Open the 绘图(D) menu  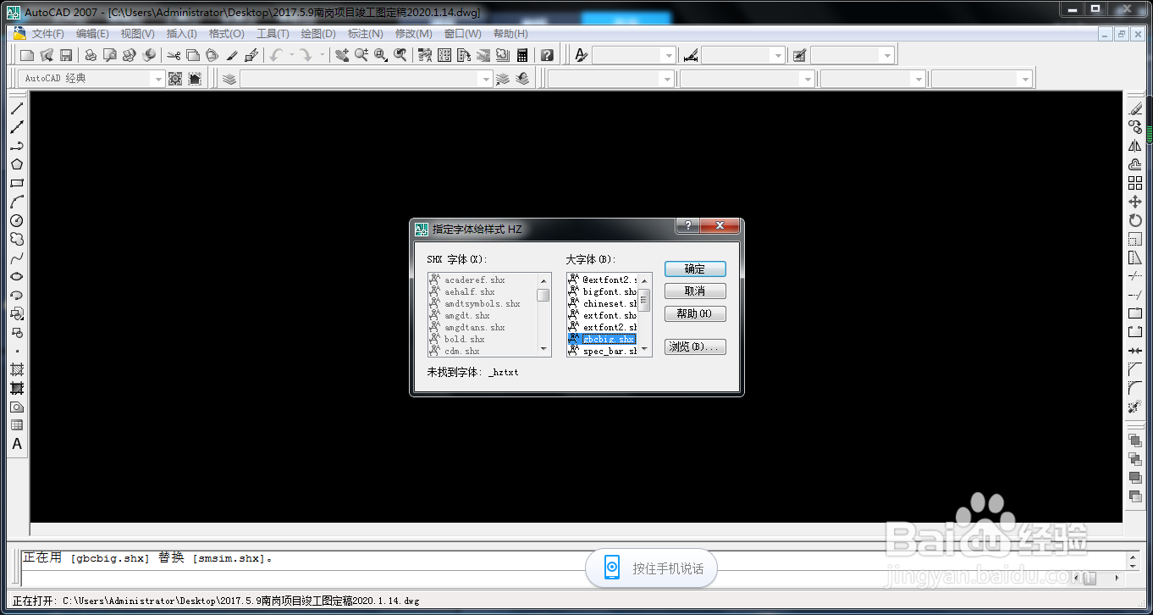tap(318, 34)
